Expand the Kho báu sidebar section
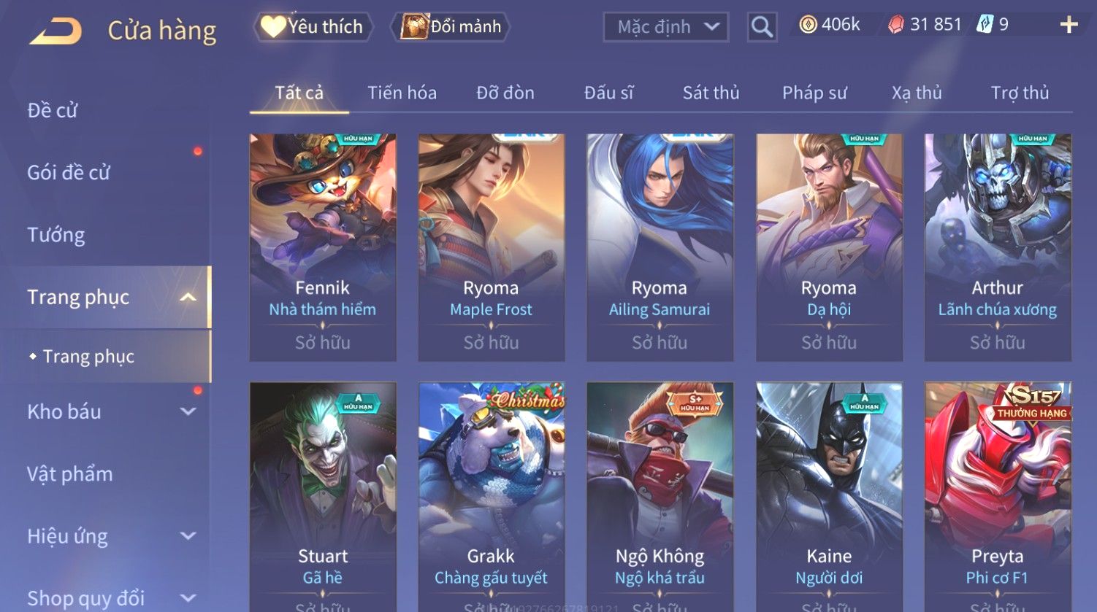This screenshot has height=612, width=1097. (188, 411)
